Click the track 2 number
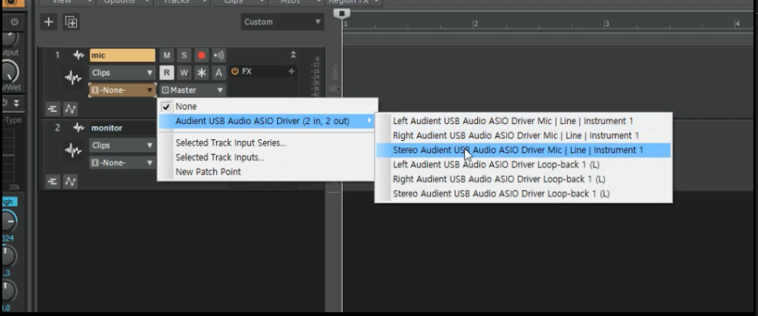The height and width of the screenshot is (316, 758). point(57,128)
